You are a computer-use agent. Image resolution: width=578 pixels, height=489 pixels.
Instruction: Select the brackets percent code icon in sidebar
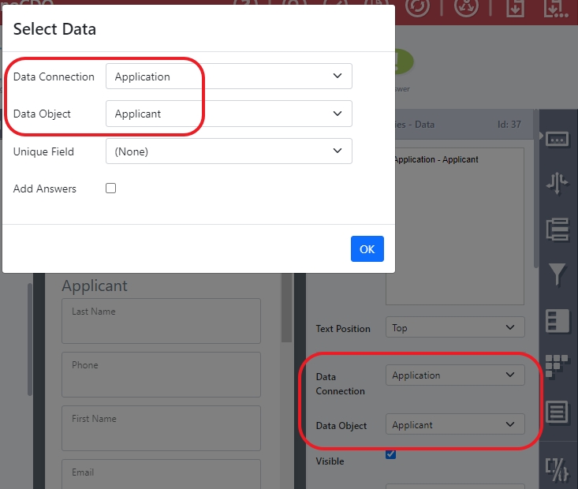(x=557, y=469)
